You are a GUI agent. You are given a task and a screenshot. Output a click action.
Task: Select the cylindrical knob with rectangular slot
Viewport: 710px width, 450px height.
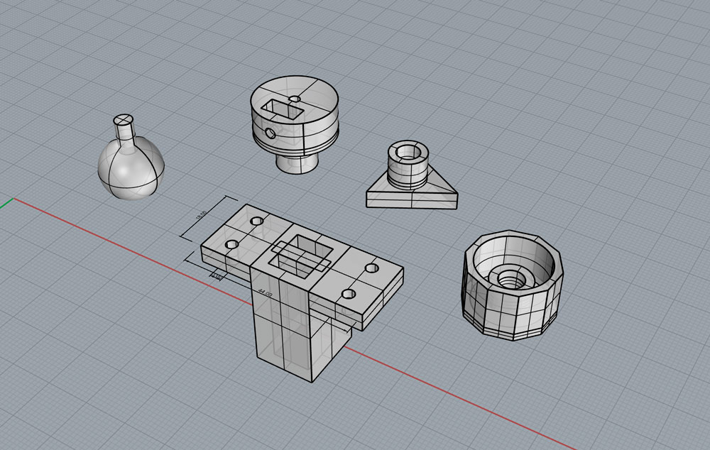[x=295, y=124]
